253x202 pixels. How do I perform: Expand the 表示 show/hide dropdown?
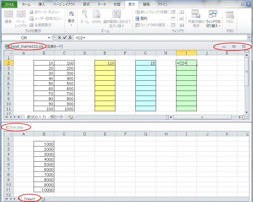pyautogui.click(x=71, y=19)
